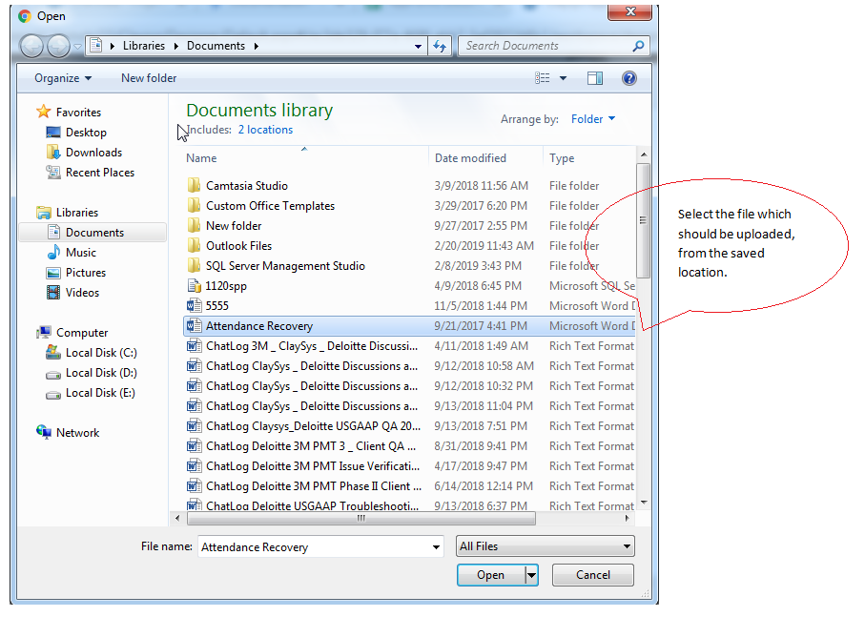Screen dimensions: 865x617
Task: Select Computer in the navigation pane
Action: coord(72,333)
